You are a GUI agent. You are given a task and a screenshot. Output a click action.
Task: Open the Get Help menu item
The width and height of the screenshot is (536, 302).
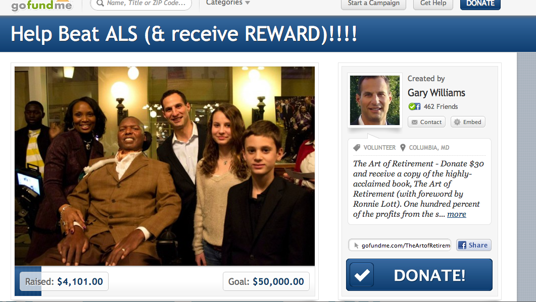433,4
